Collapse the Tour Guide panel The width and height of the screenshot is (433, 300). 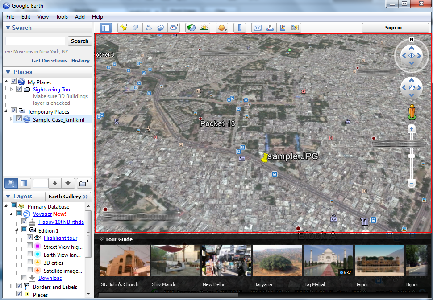coord(103,239)
